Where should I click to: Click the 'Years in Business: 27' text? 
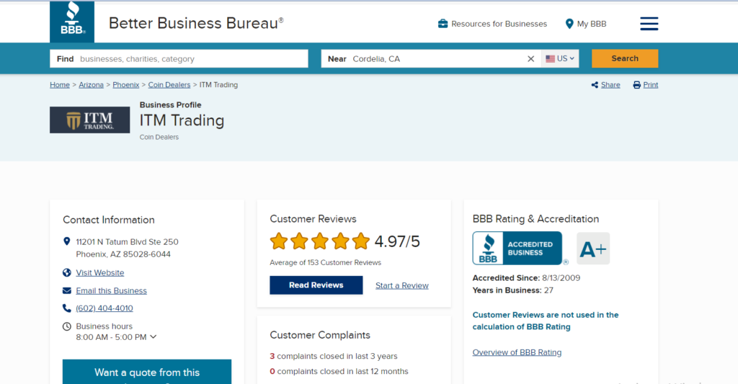point(512,290)
